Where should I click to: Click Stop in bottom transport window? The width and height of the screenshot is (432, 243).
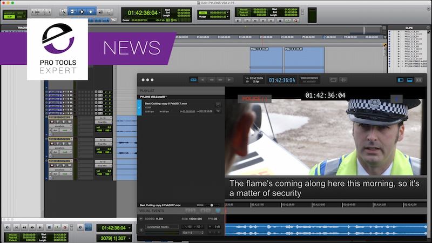(49, 227)
